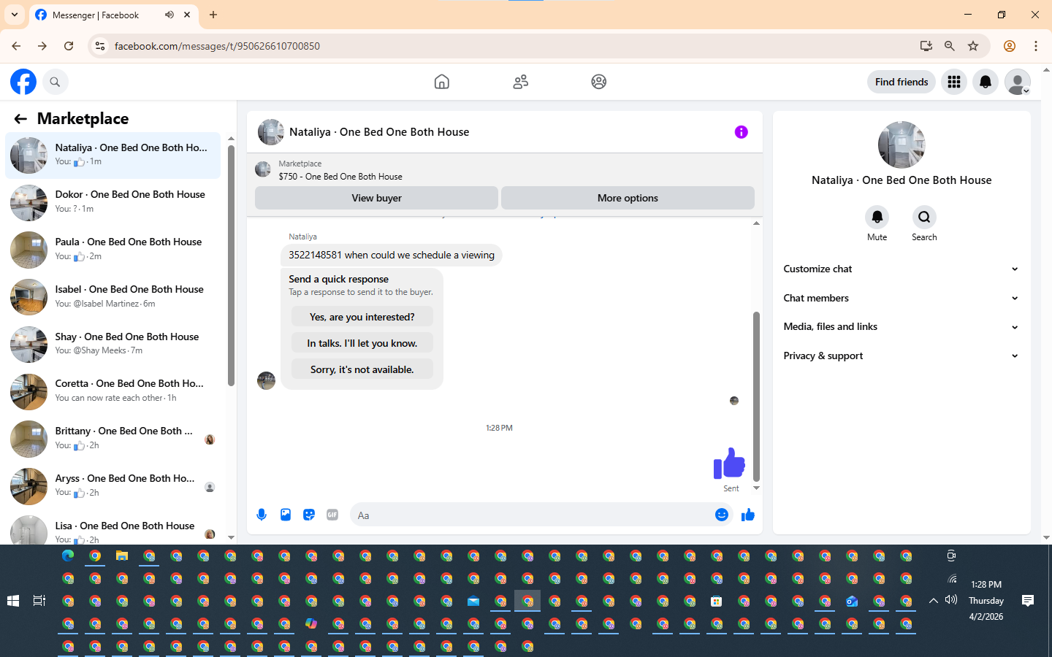Open the Paula One Bed conversation

pyautogui.click(x=113, y=250)
